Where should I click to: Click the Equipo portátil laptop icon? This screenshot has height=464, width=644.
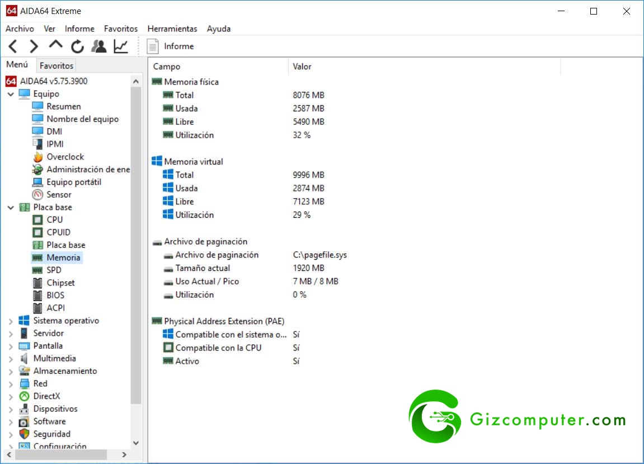(x=38, y=182)
